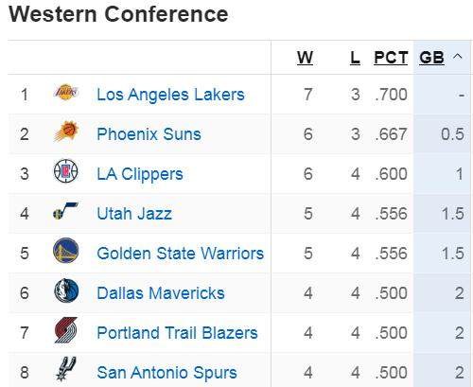
Task: Click the San Antonio Spurs logo
Action: point(65,369)
